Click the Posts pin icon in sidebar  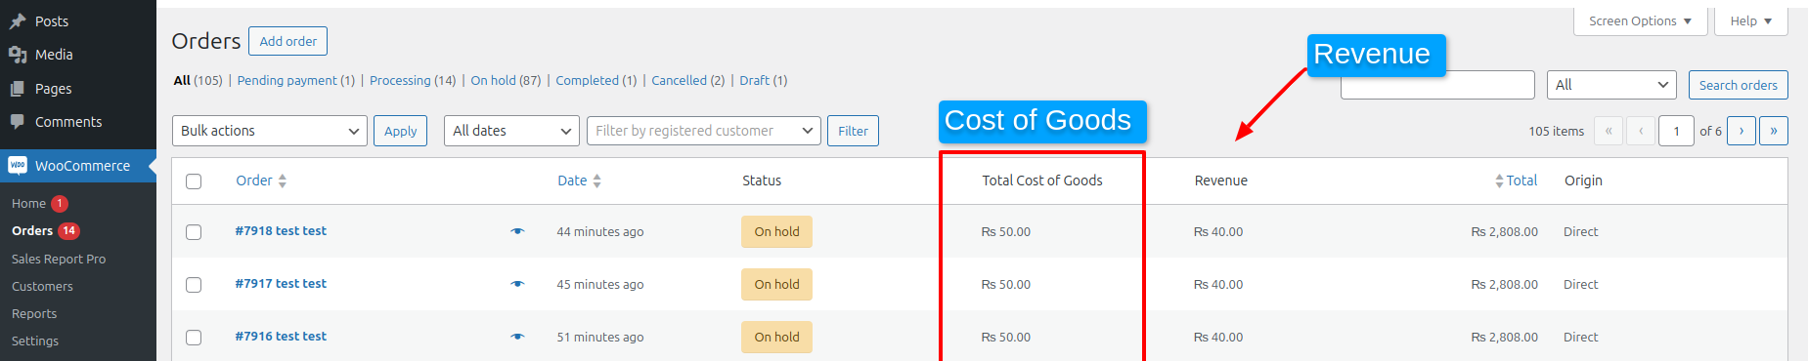18,20
